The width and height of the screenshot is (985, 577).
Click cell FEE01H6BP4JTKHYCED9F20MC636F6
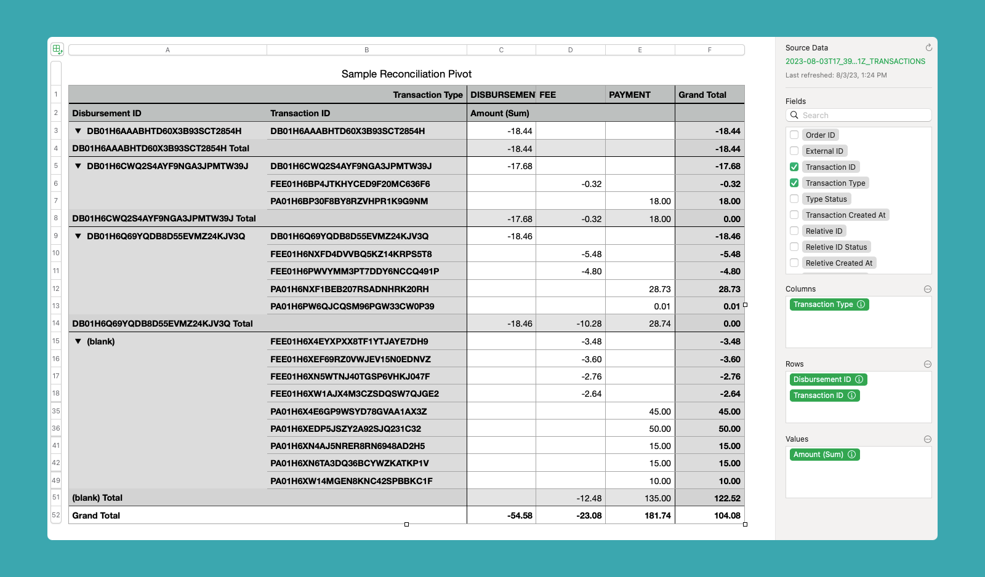367,184
